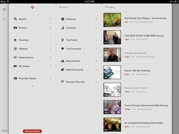Click the Featured disc icon
The width and height of the screenshot is (179, 134).
[63, 19]
